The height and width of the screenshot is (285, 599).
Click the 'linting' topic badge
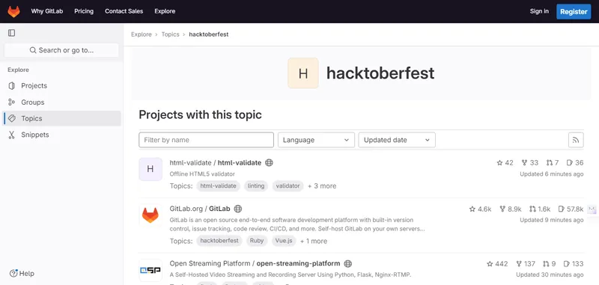coord(256,186)
